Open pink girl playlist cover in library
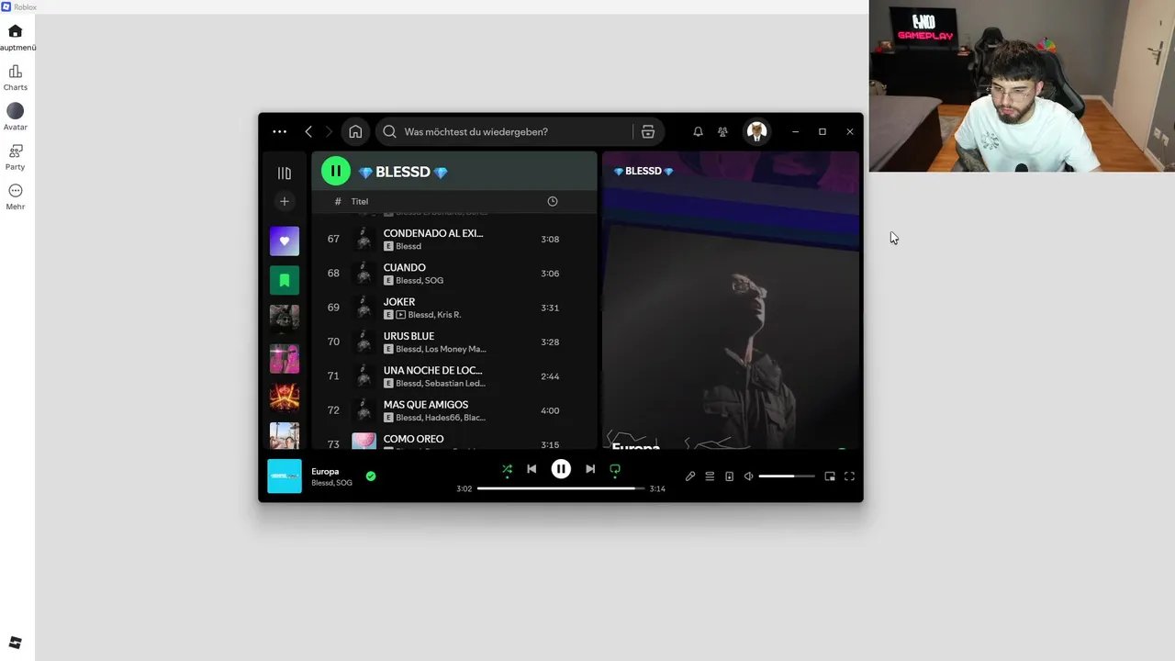The image size is (1175, 661). click(x=284, y=359)
